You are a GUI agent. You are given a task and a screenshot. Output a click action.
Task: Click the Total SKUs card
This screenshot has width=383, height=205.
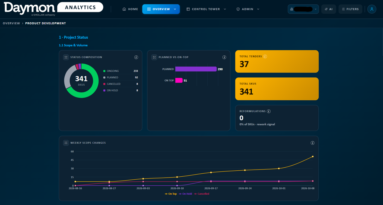pyautogui.click(x=277, y=89)
